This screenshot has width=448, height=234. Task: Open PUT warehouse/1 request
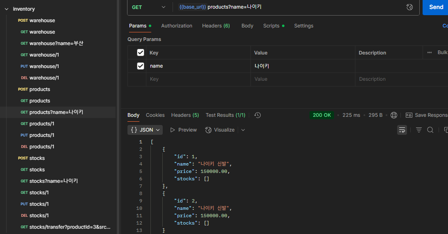(40, 66)
